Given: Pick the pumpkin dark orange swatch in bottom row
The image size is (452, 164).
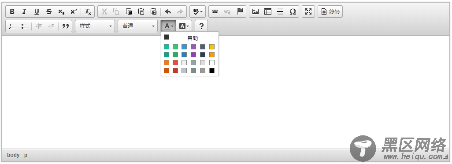Looking at the screenshot, I should (x=167, y=71).
